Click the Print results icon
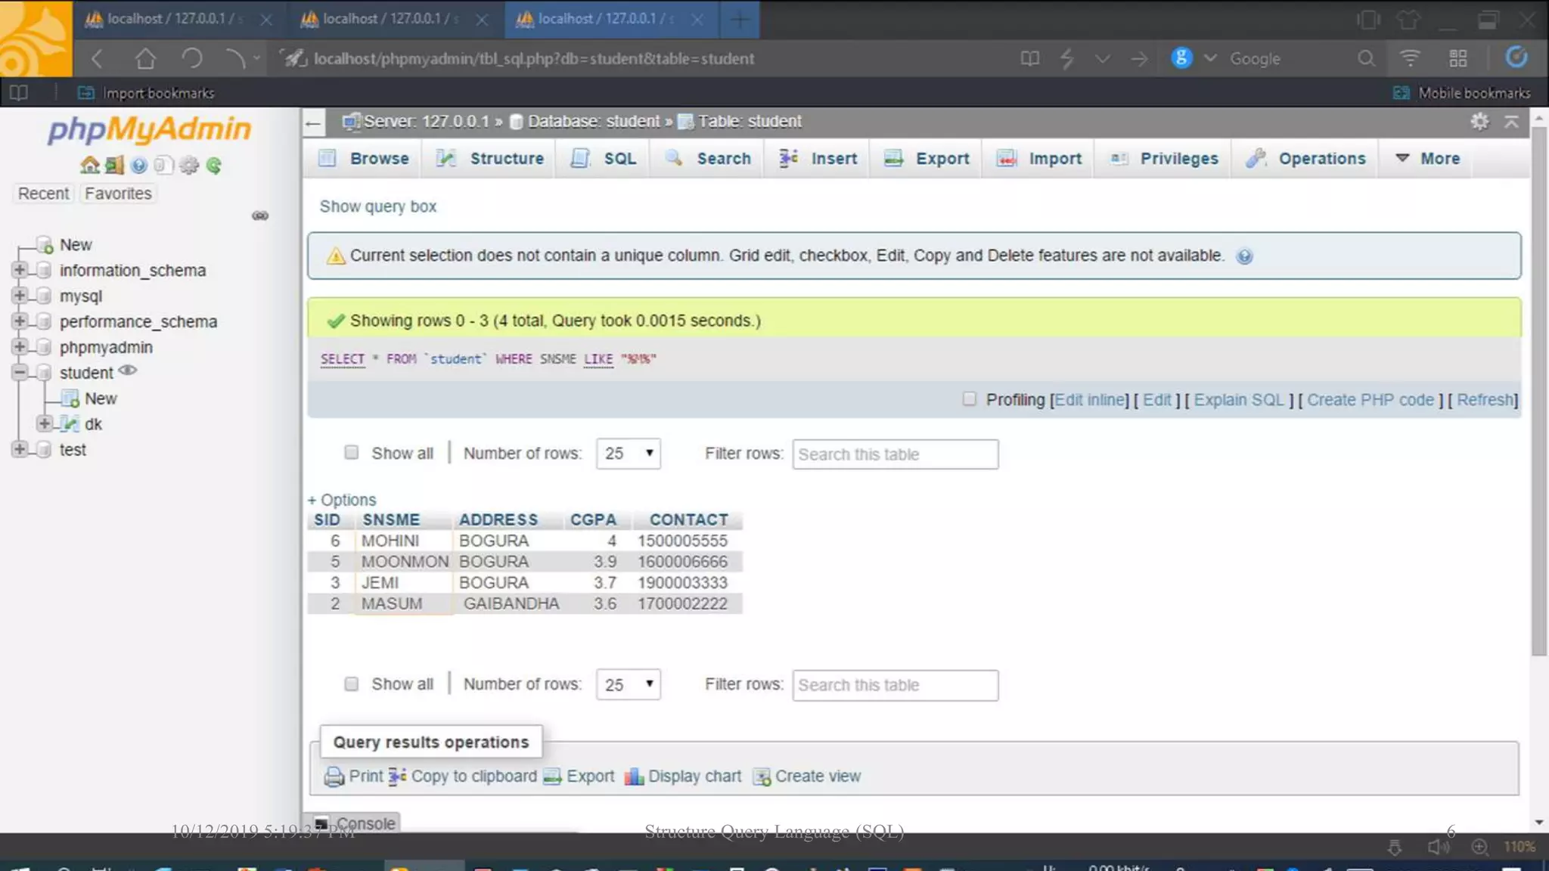This screenshot has height=871, width=1549. click(x=334, y=776)
